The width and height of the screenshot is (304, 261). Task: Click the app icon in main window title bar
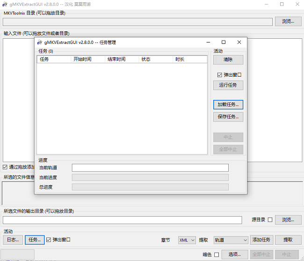5,4
